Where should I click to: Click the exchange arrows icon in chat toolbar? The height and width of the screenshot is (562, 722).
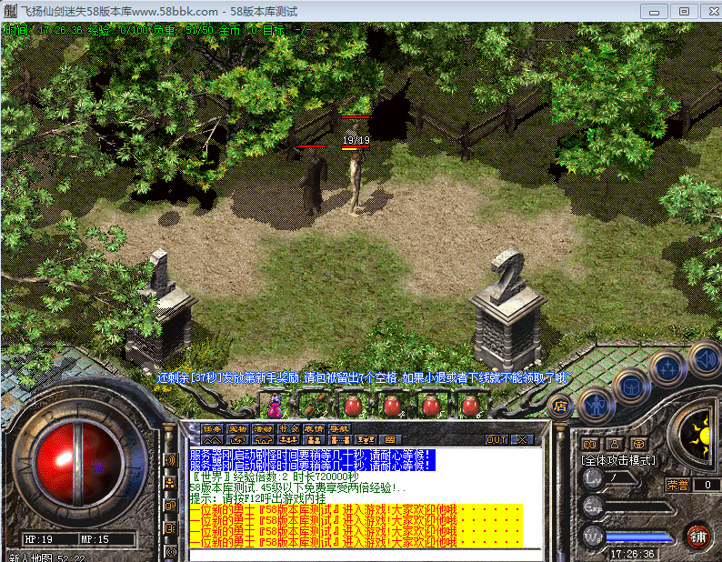point(237,440)
